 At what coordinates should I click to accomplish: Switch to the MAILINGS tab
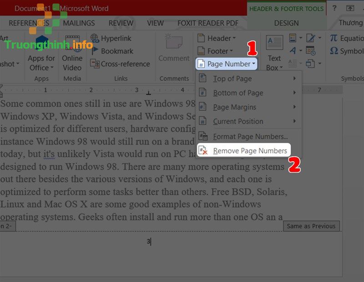[79, 23]
